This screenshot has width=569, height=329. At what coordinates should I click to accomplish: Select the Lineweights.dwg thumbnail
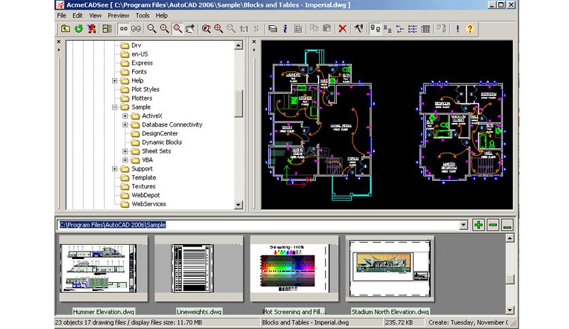point(199,269)
